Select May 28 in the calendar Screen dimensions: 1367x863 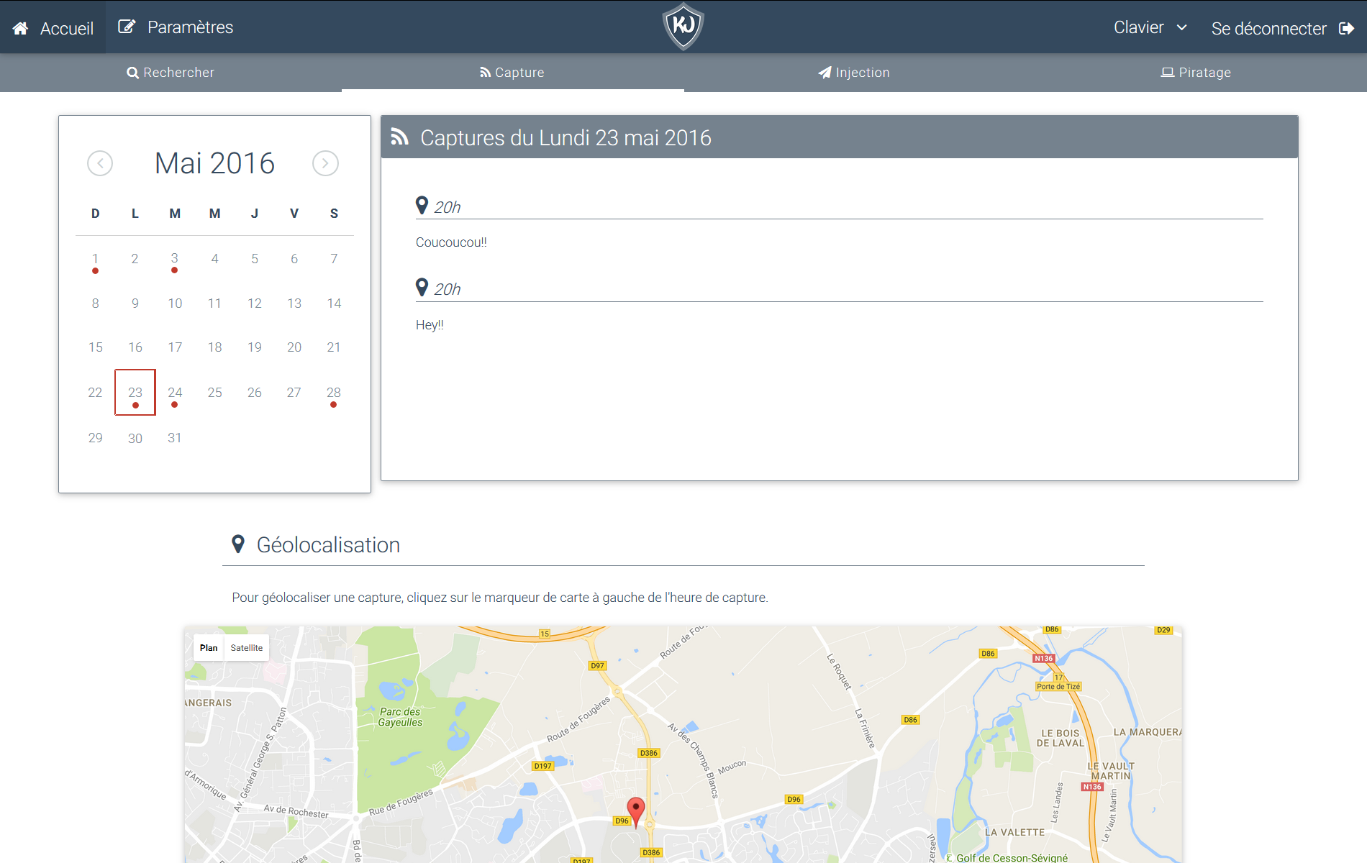pos(334,393)
